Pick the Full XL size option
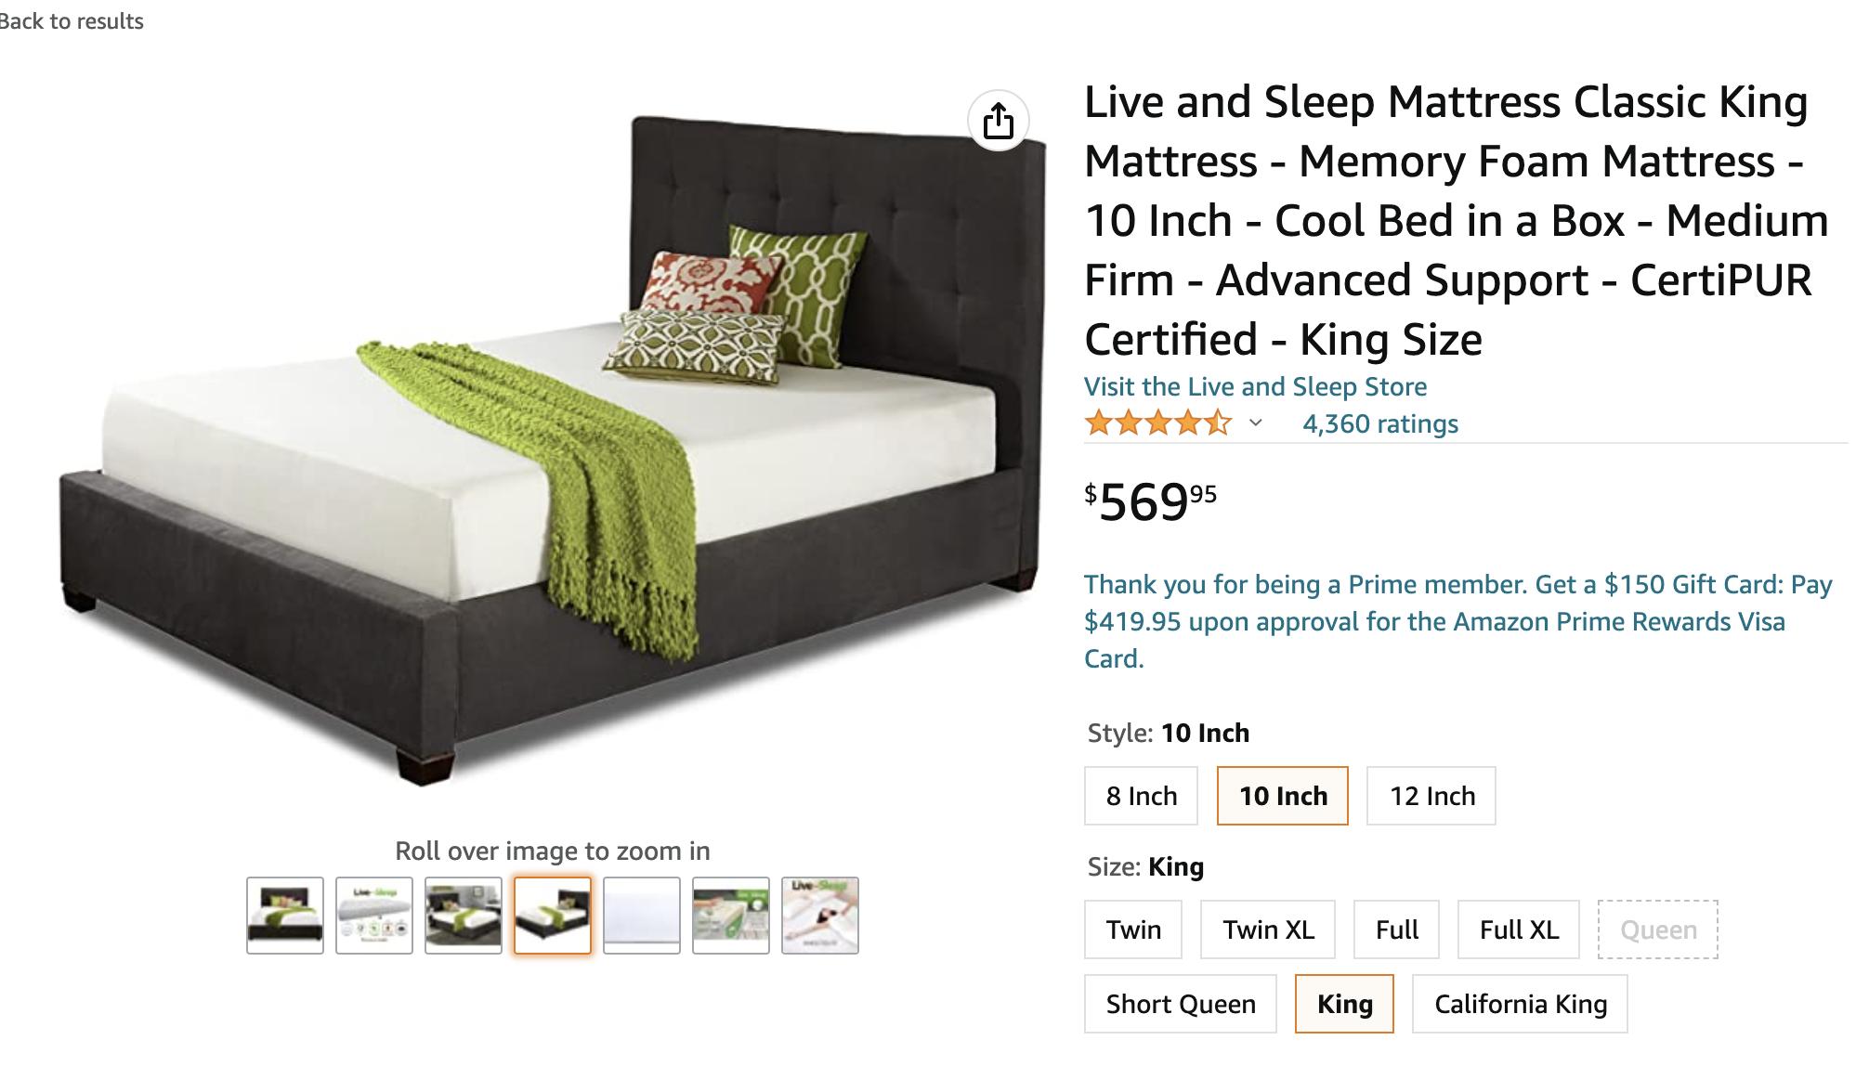 point(1519,929)
